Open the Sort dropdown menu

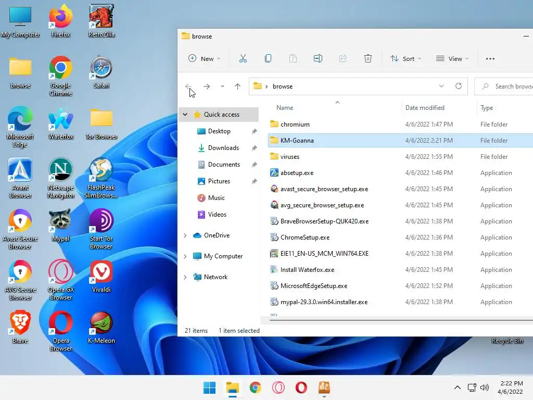405,58
